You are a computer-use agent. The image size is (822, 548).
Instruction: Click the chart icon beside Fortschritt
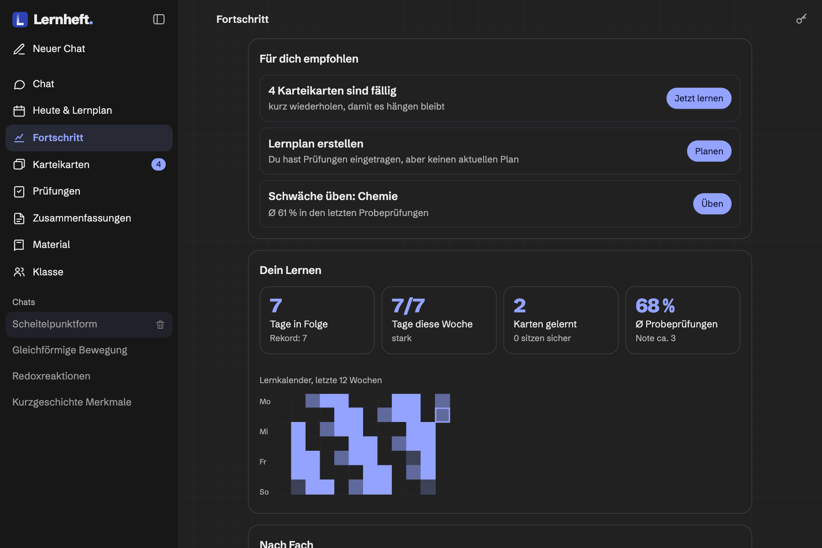19,138
